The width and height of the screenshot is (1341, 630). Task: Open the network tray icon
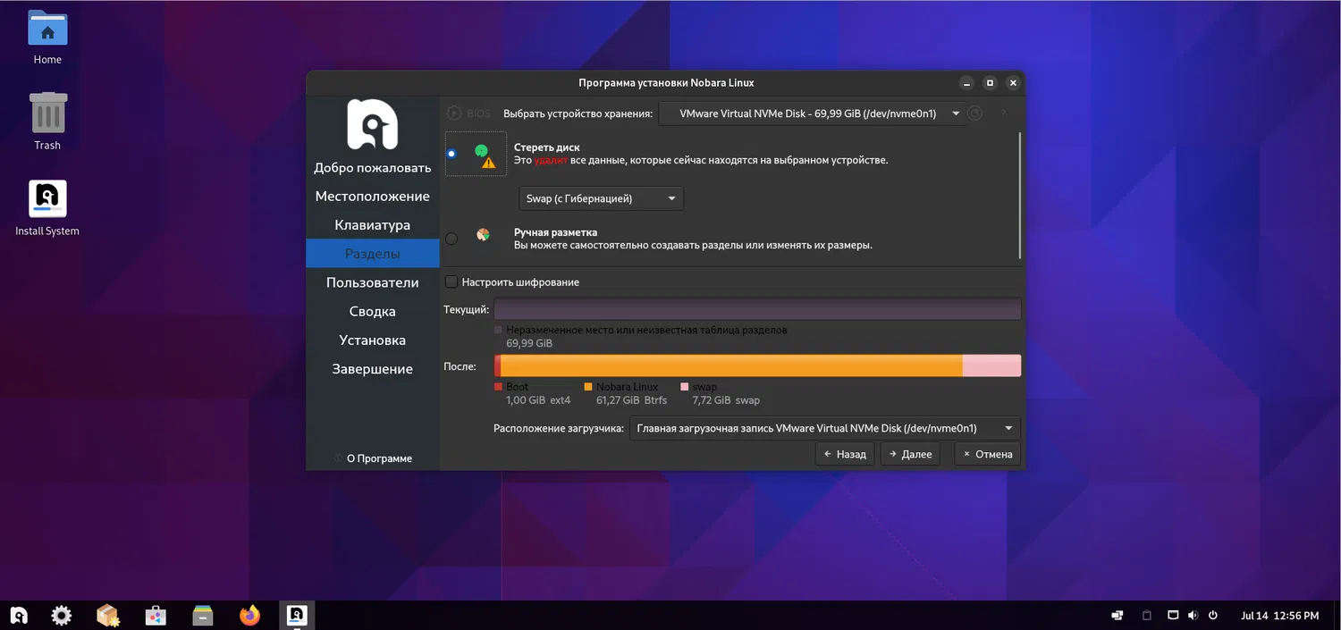click(x=1173, y=616)
